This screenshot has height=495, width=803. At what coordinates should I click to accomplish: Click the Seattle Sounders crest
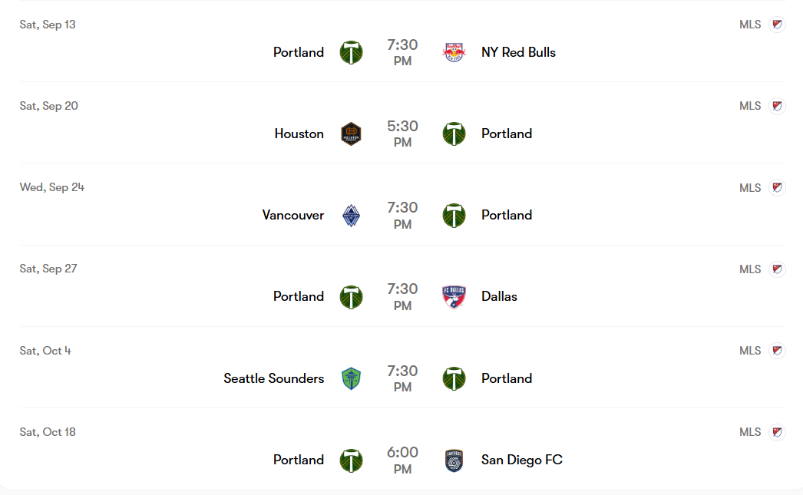coord(352,379)
